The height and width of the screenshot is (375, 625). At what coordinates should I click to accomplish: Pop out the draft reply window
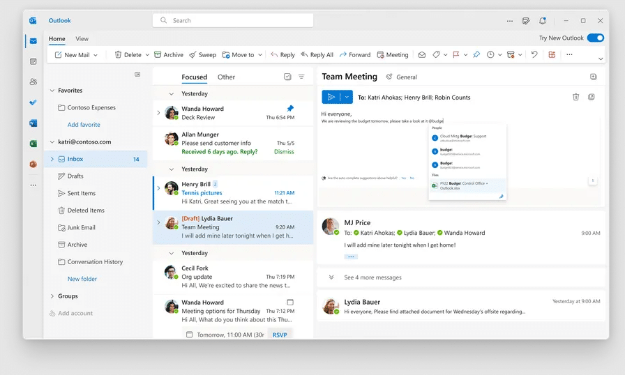pyautogui.click(x=591, y=97)
